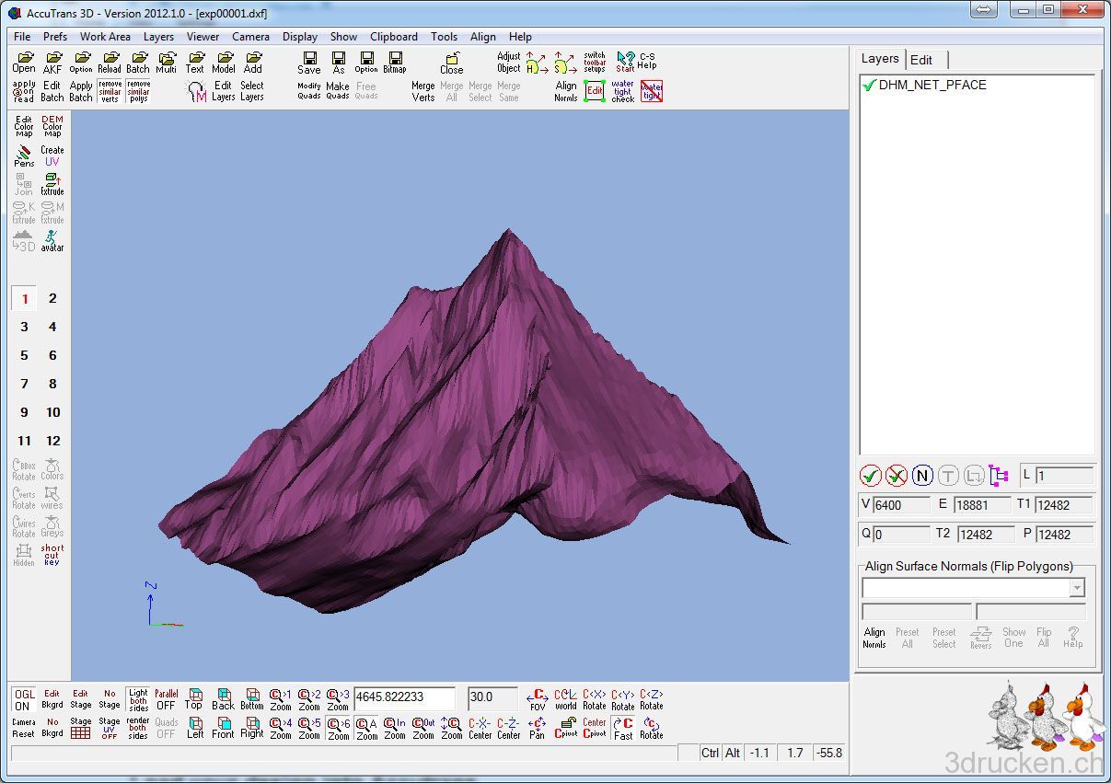The image size is (1111, 783).
Task: Toggle the Fast rotate option
Action: (623, 728)
